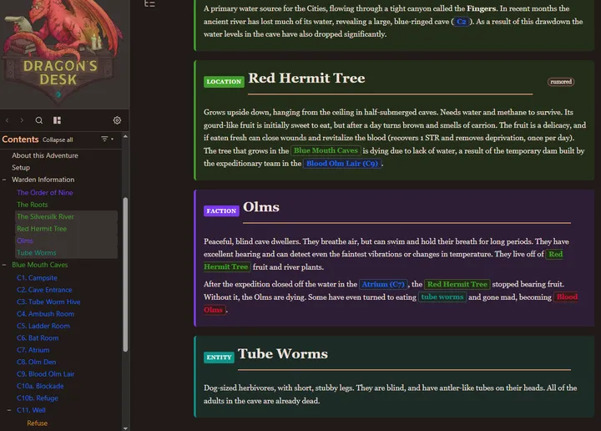
Task: Open the Setup entry
Action: click(21, 168)
